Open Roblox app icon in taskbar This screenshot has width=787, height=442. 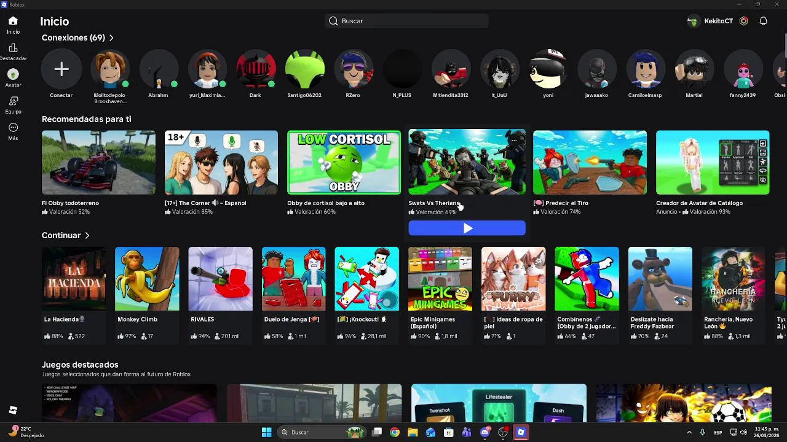521,432
